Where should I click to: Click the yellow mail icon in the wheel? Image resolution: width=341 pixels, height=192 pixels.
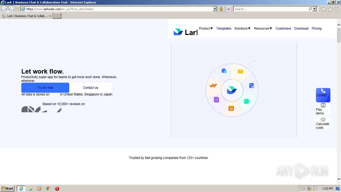tap(240, 71)
